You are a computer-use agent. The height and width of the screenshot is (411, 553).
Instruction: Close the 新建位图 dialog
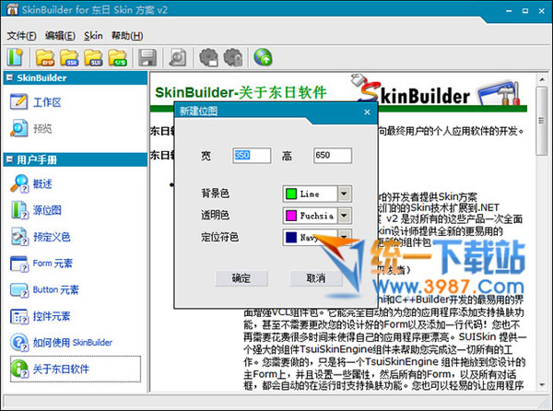click(x=366, y=112)
